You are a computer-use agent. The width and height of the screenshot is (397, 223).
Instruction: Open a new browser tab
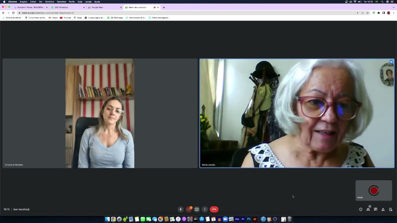coord(164,7)
